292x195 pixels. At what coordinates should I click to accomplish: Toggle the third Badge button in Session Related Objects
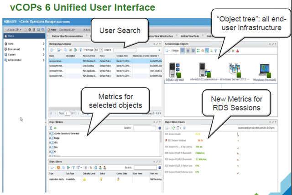(193, 51)
